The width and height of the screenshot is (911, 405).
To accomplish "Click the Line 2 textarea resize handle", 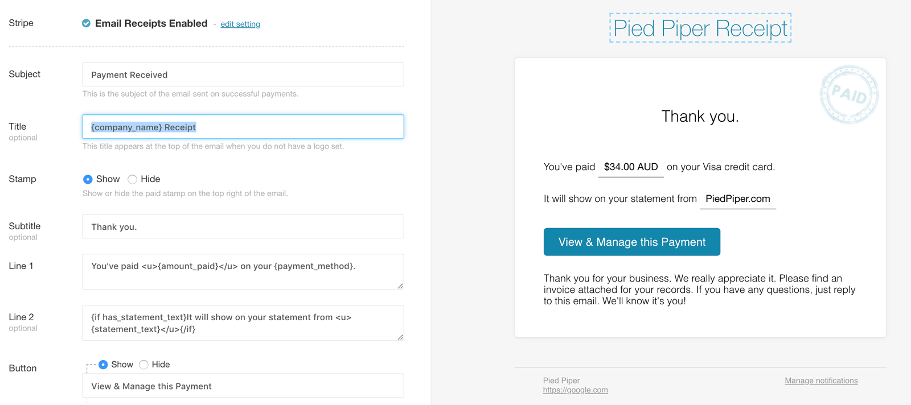I will tap(400, 337).
